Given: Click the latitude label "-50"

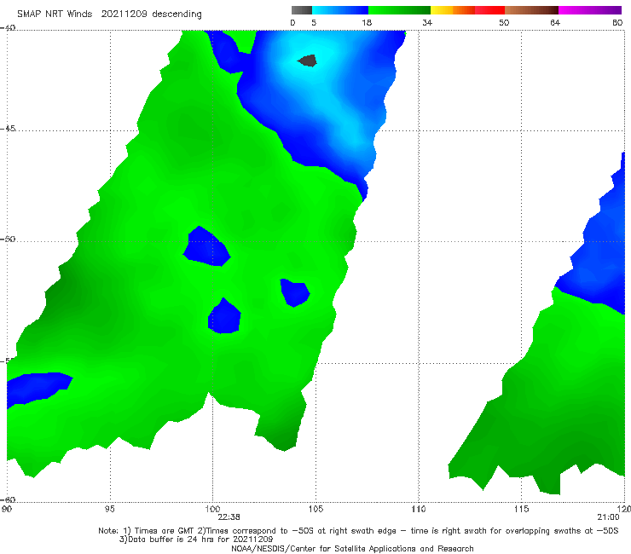Looking at the screenshot, I should pos(8,239).
